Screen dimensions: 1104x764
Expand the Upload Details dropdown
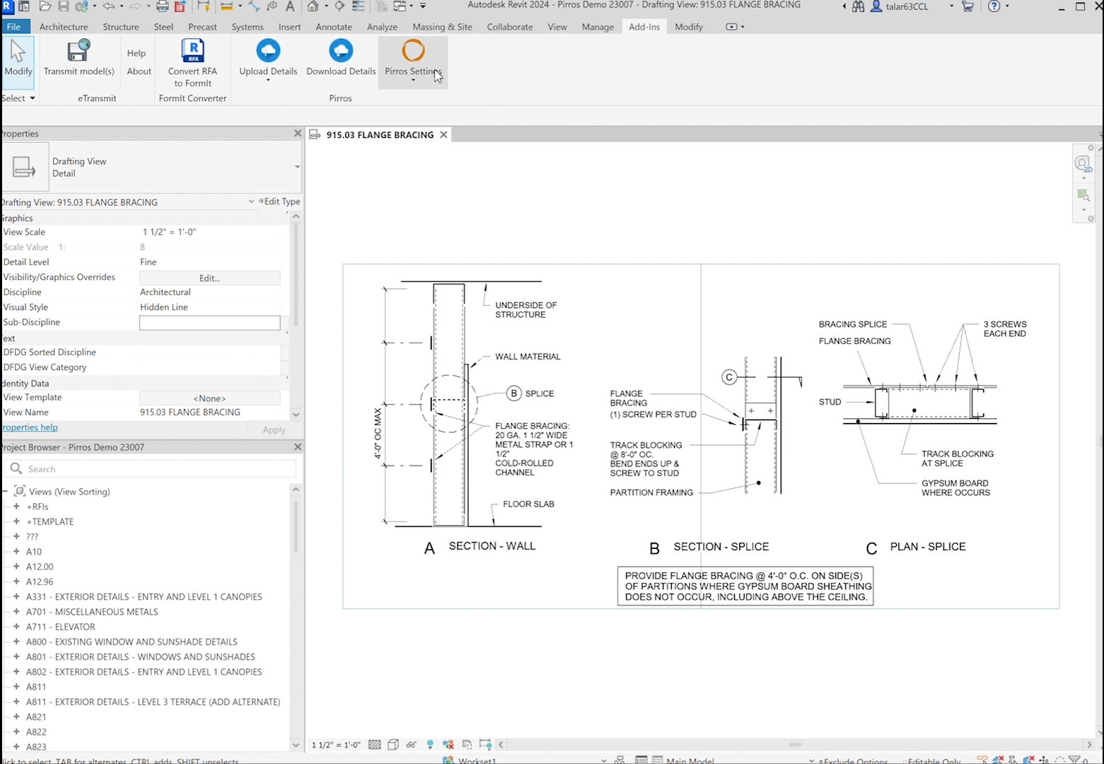[x=268, y=81]
